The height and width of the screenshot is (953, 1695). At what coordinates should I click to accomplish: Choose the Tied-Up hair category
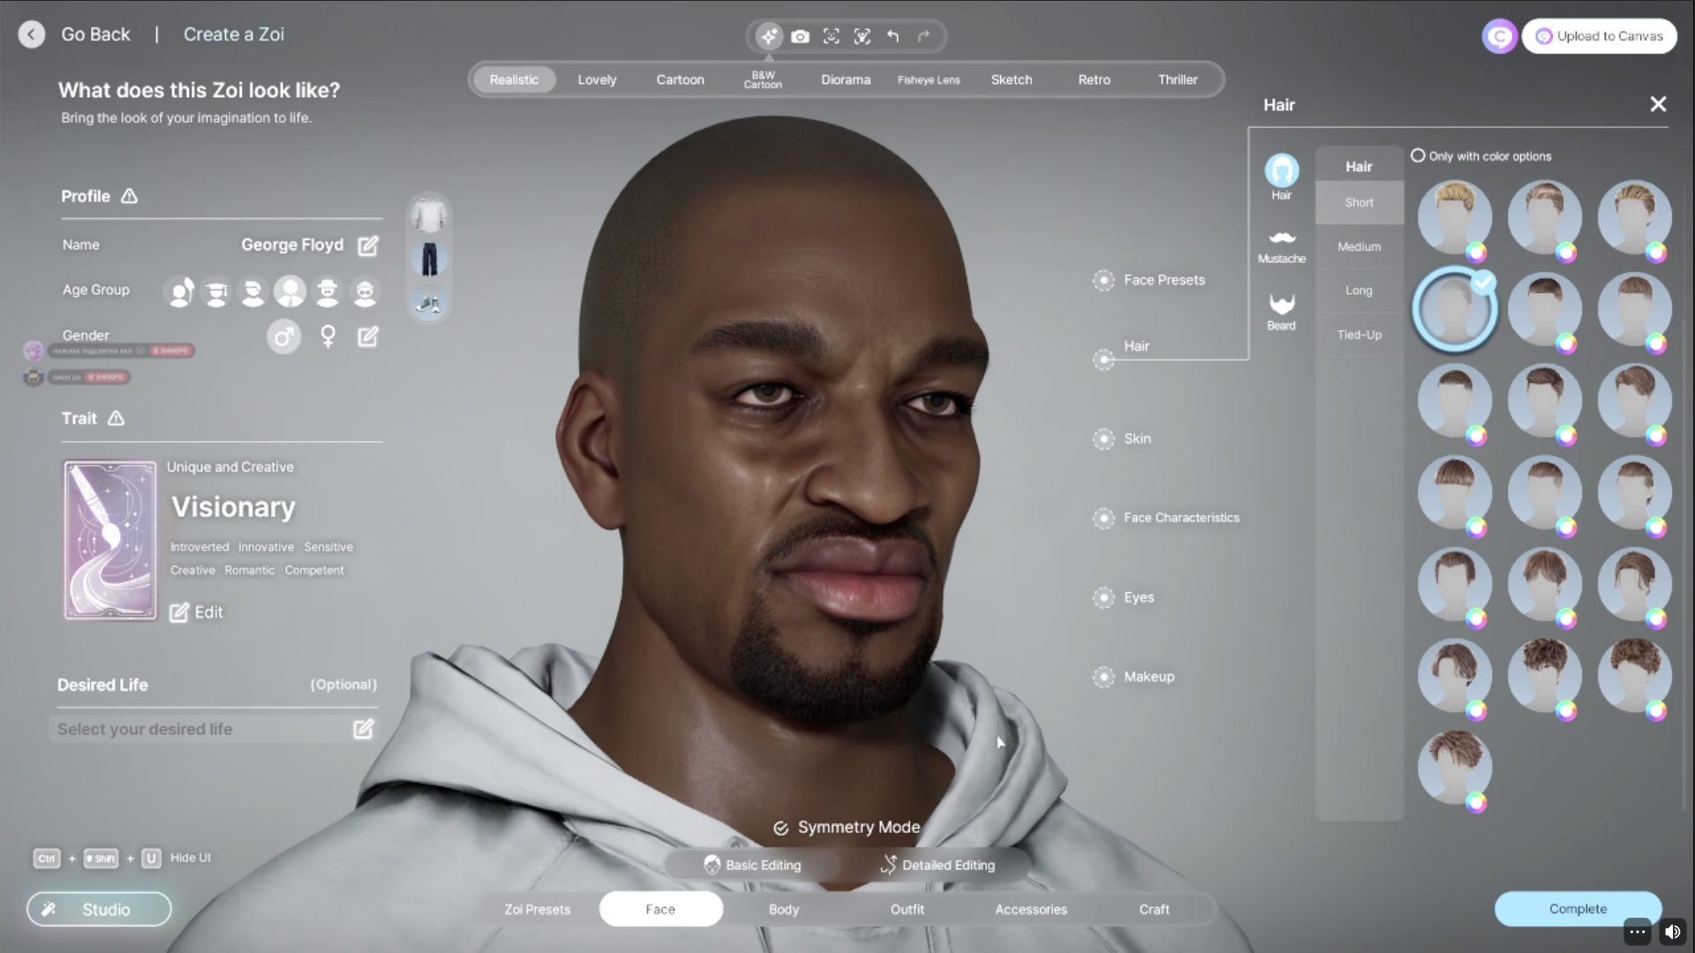(1359, 335)
